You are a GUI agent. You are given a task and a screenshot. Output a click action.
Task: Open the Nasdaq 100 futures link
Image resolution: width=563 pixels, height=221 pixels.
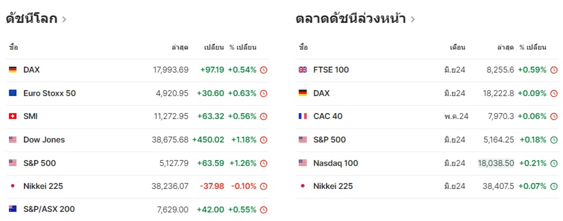pyautogui.click(x=336, y=163)
